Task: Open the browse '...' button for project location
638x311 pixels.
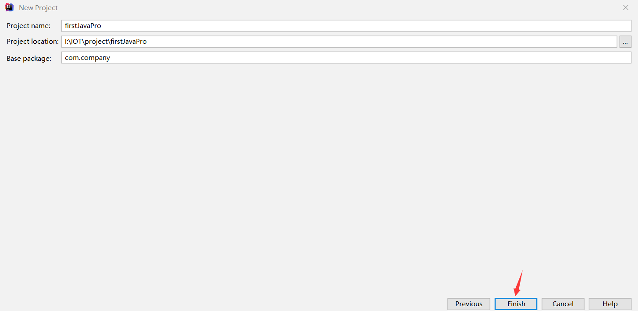Action: [x=625, y=42]
